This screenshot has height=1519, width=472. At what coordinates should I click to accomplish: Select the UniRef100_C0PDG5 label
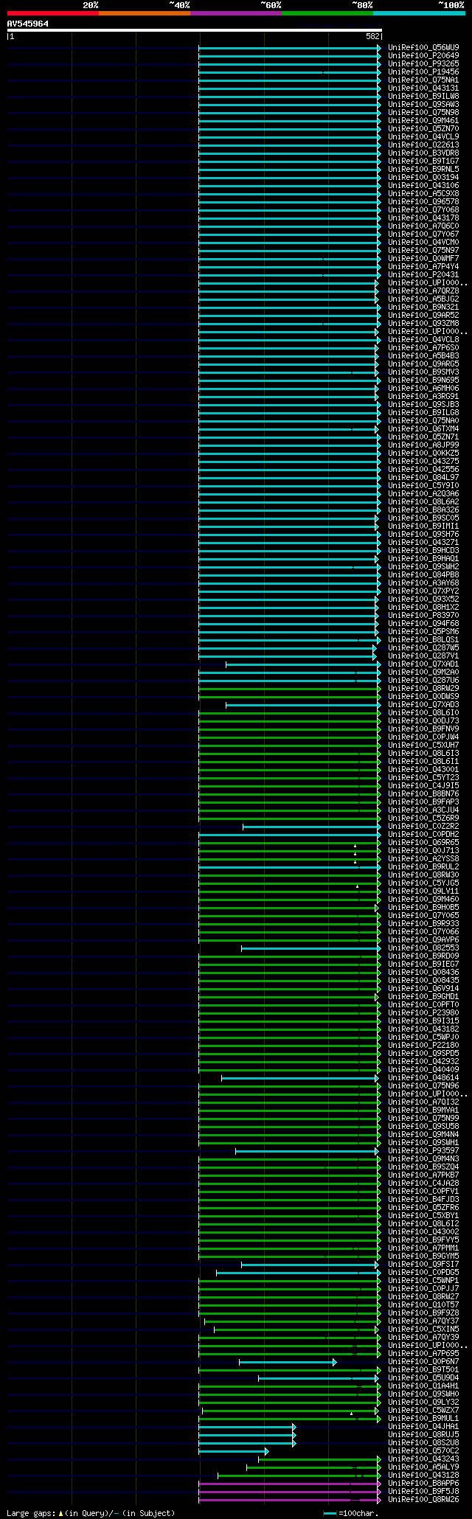click(423, 1272)
